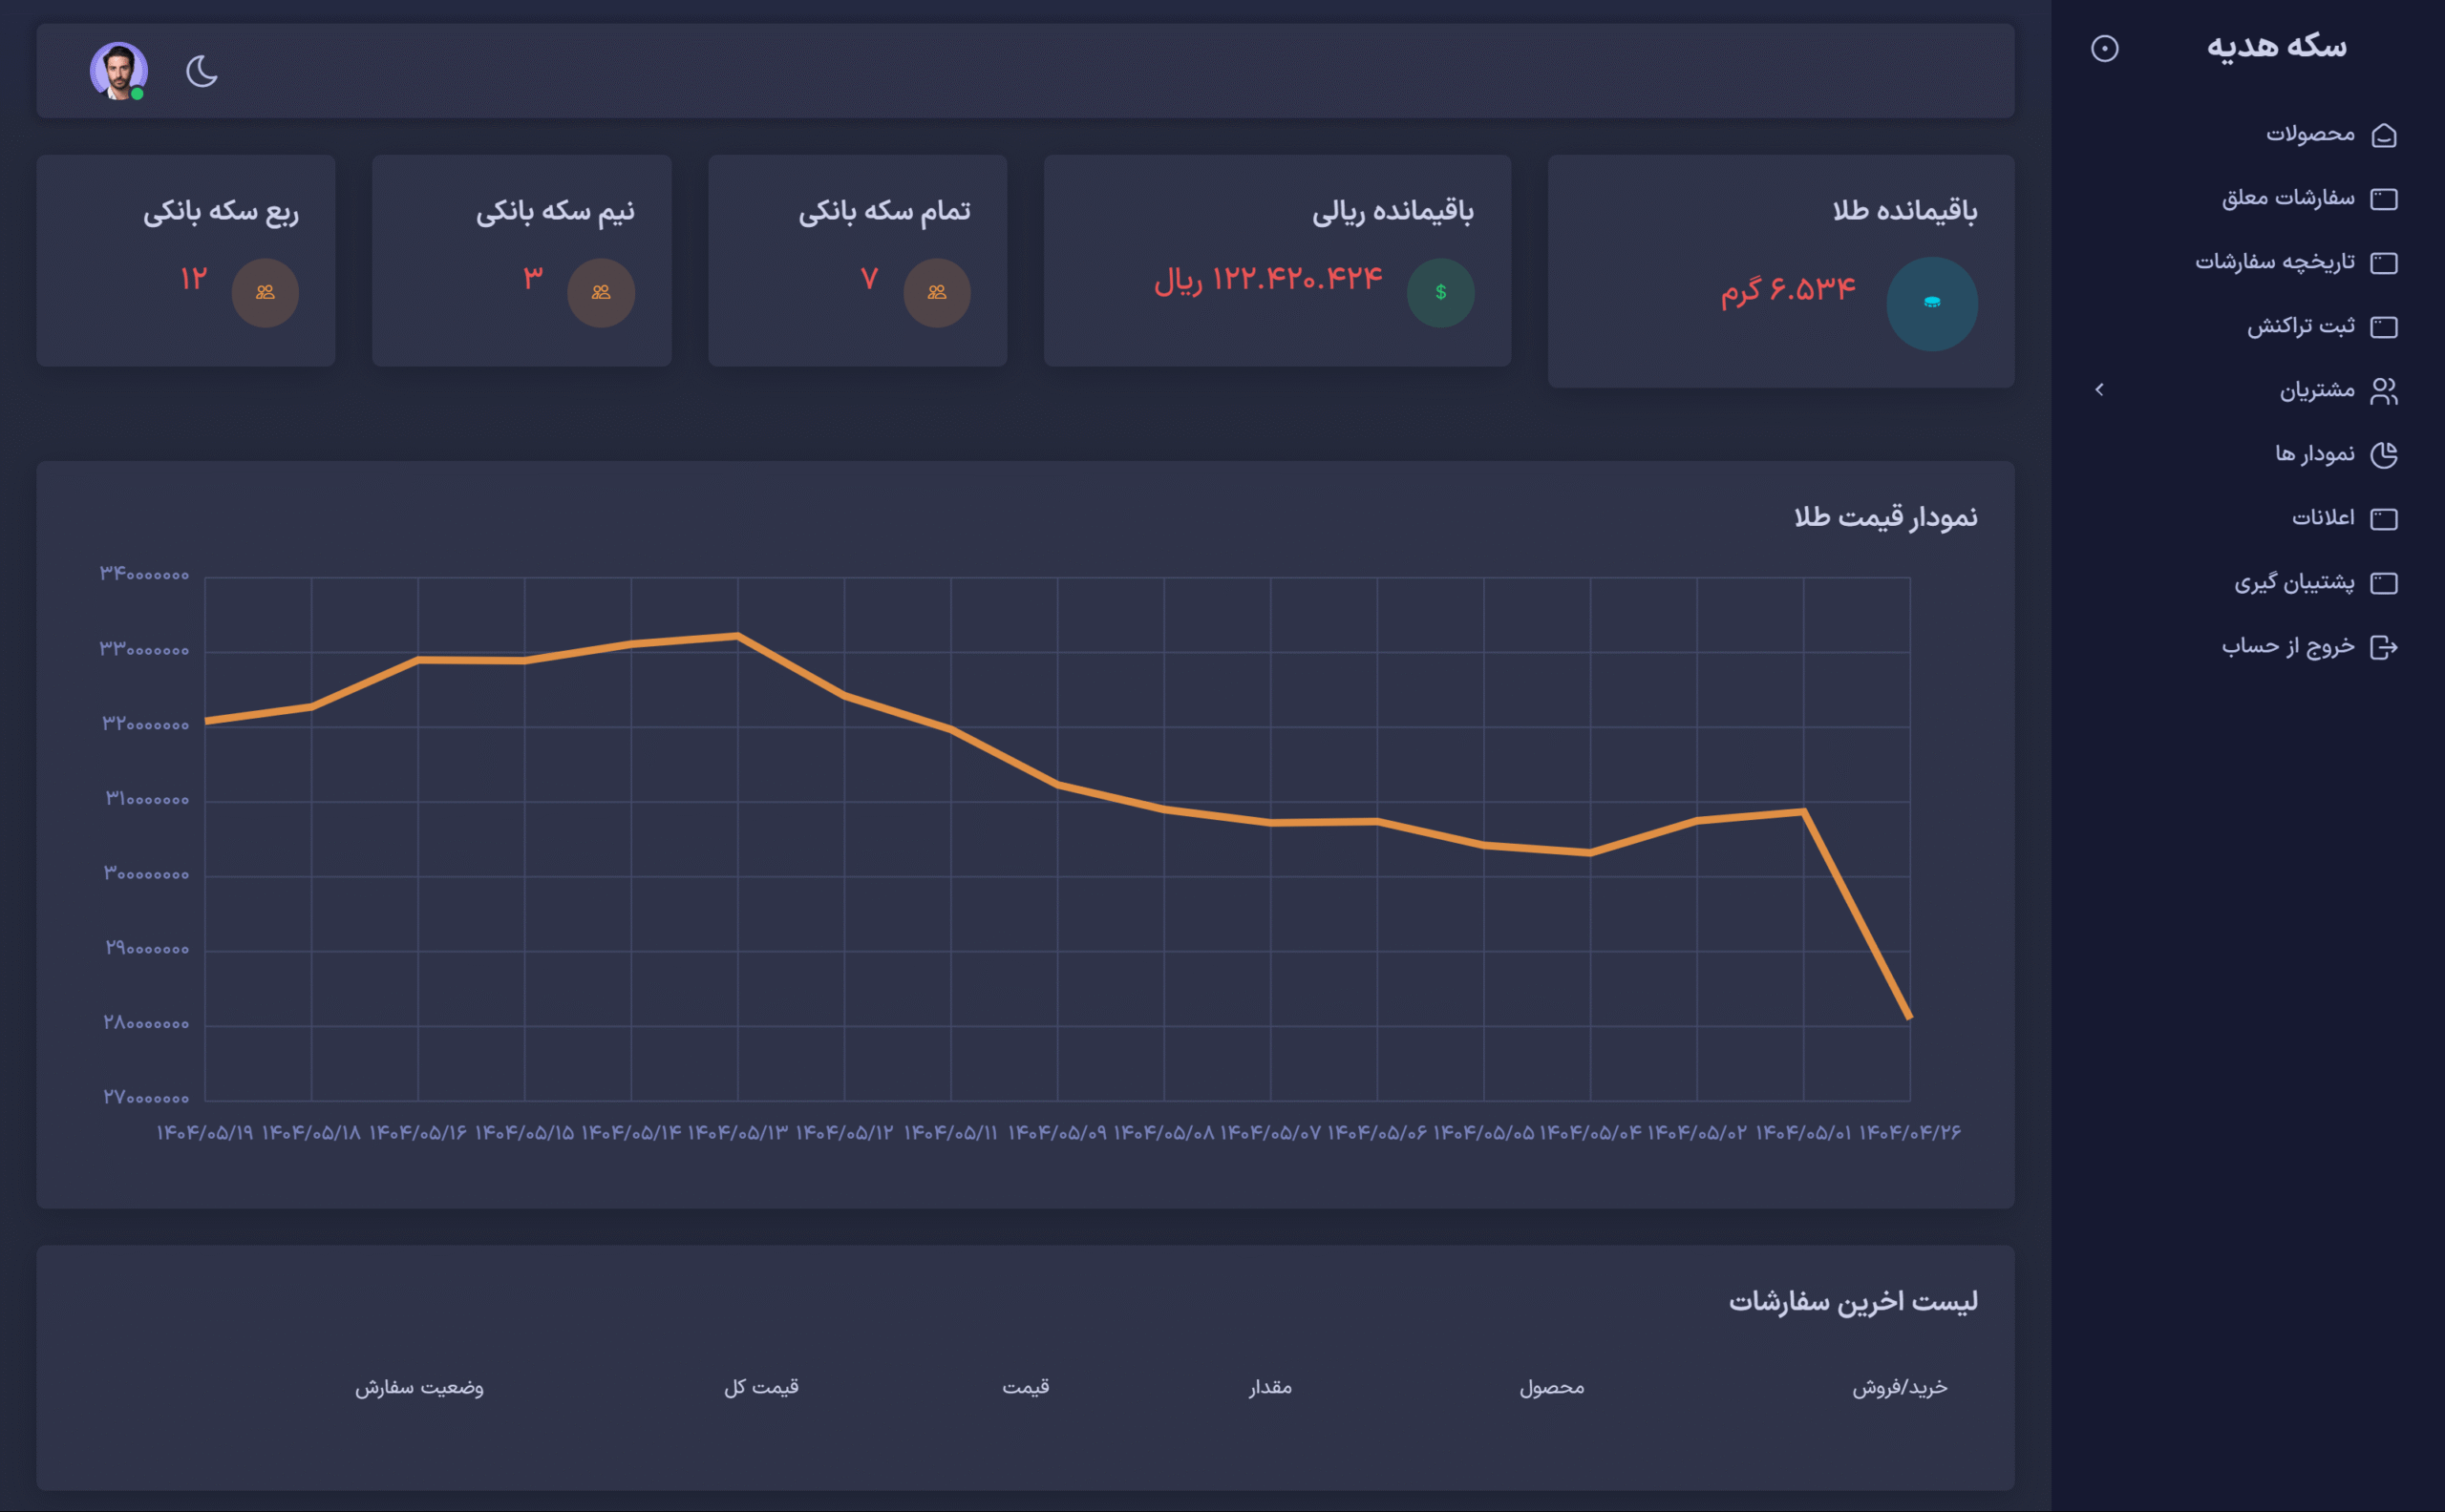The height and width of the screenshot is (1512, 2445).
Task: Open محصولات home icon in sidebar
Action: [x=2384, y=135]
